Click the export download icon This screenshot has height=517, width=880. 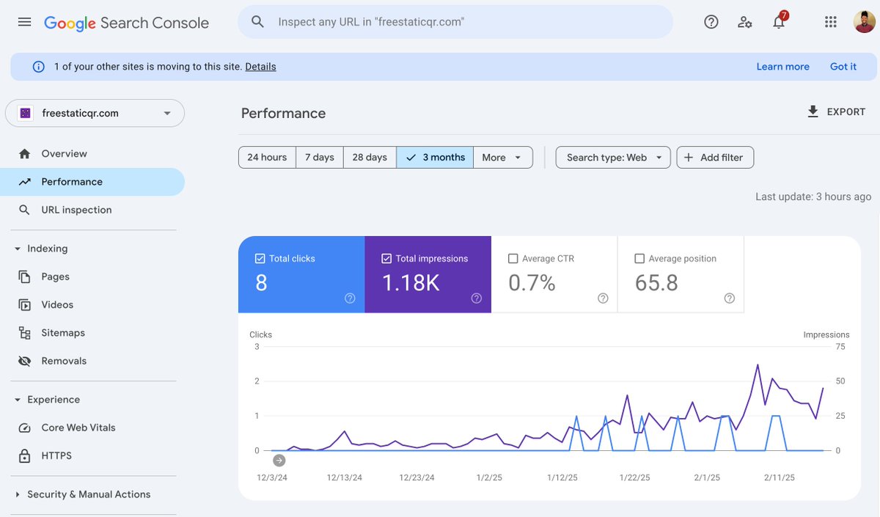(x=813, y=112)
